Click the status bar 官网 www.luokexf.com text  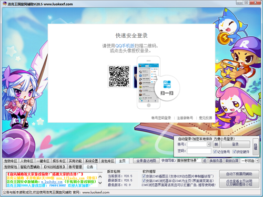pos(91,192)
